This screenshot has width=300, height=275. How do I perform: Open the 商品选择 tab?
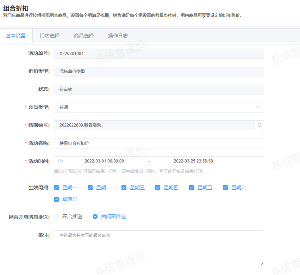[x=84, y=36]
